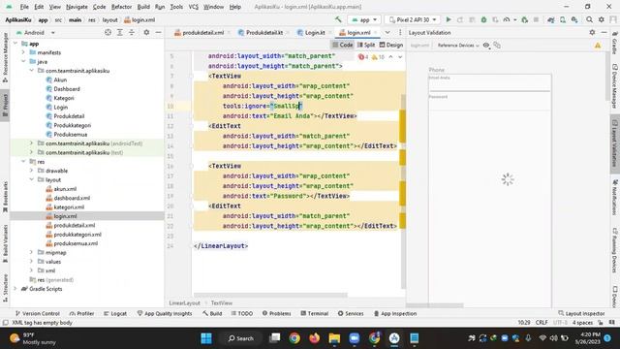Image resolution: width=620 pixels, height=349 pixels.
Task: Hide the Project panel with the minus icon
Action: coord(158,32)
